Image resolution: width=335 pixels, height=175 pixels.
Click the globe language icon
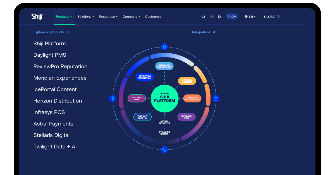coord(246,17)
